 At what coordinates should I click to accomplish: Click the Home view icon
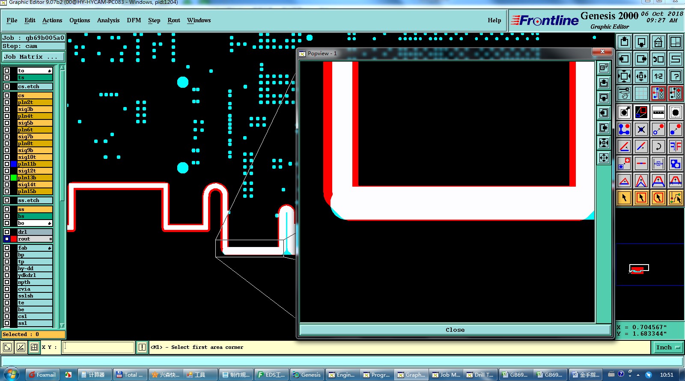point(658,42)
